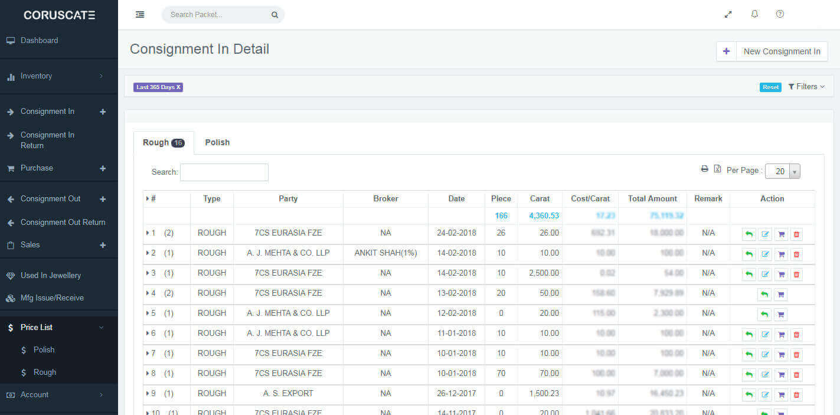Open Mfg Issue/Receive in the sidebar
Screen dimensions: 840x415
(52, 298)
